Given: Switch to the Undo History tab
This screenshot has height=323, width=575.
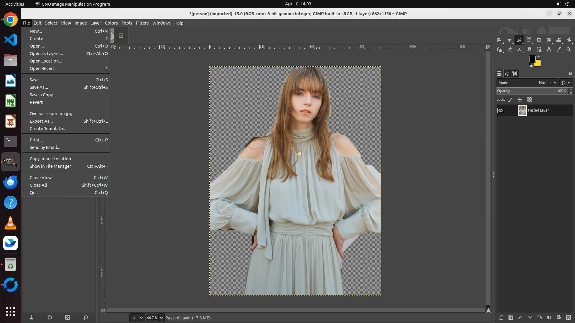Looking at the screenshot, I should [x=507, y=74].
